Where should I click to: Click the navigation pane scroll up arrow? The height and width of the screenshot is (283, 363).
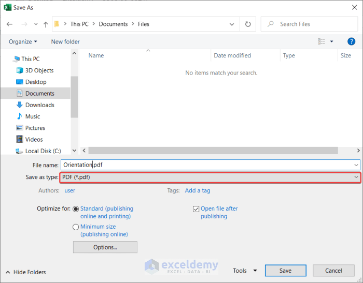[74, 53]
